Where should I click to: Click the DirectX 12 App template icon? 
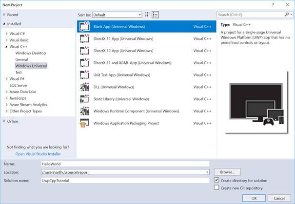[x=84, y=51]
